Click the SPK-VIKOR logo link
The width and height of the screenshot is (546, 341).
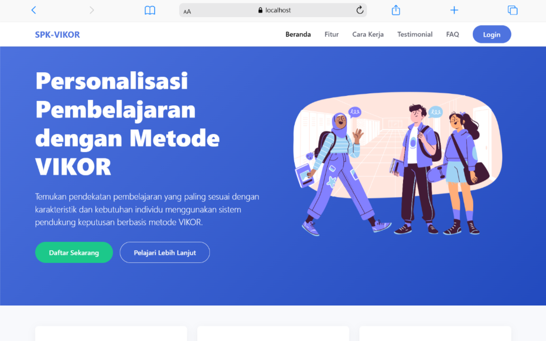tap(57, 35)
